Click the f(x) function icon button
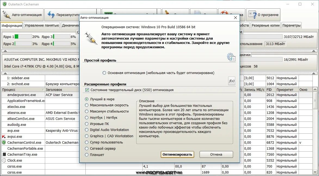 (x=232, y=81)
